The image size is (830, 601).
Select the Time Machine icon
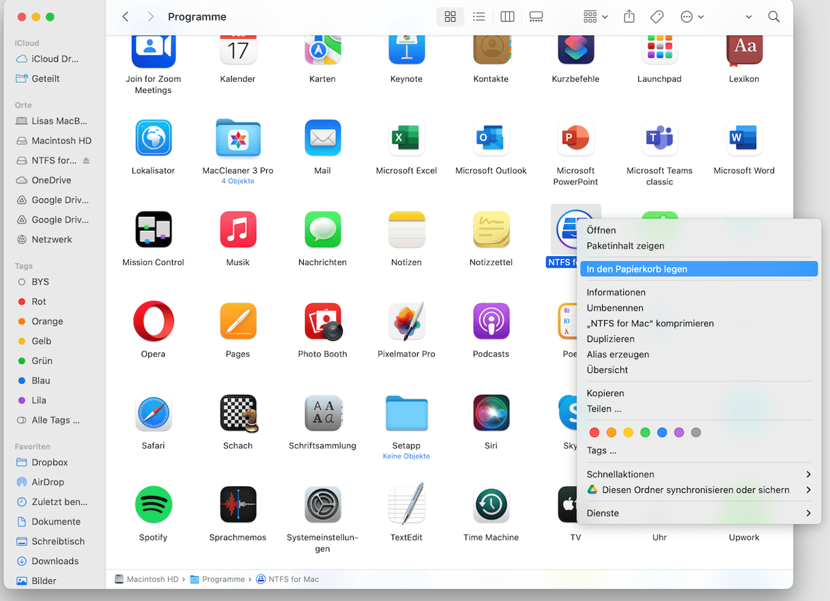491,505
